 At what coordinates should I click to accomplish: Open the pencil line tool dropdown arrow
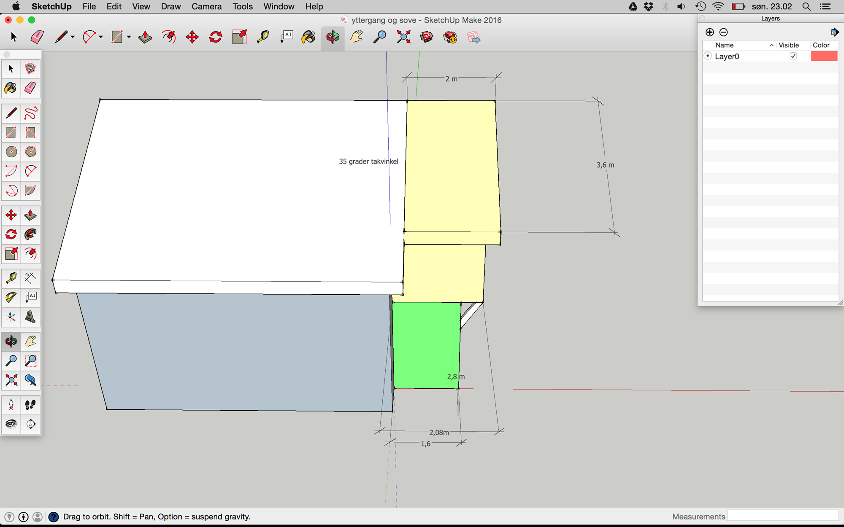coord(73,37)
